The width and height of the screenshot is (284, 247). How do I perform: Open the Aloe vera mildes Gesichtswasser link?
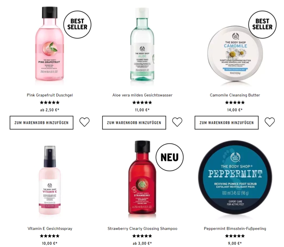[x=142, y=95]
